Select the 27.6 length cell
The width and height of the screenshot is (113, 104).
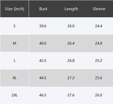pos(71,95)
